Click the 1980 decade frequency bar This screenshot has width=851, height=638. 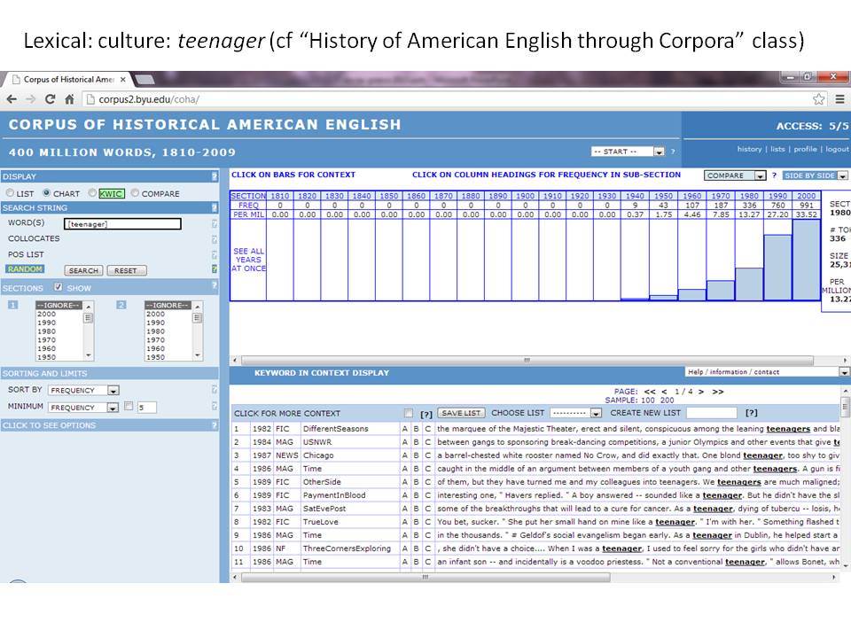[749, 284]
